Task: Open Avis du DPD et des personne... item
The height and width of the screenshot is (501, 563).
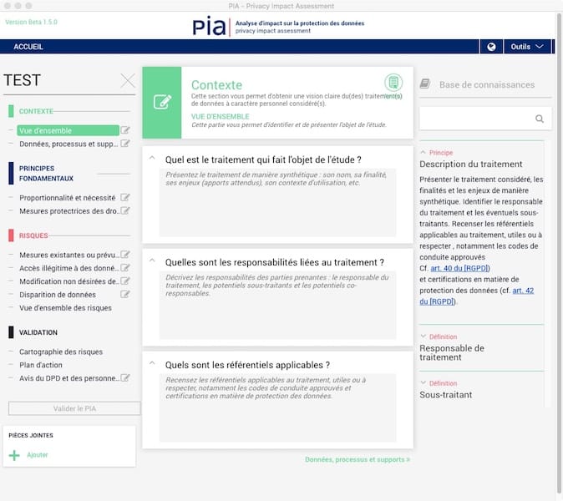Action: tap(68, 378)
